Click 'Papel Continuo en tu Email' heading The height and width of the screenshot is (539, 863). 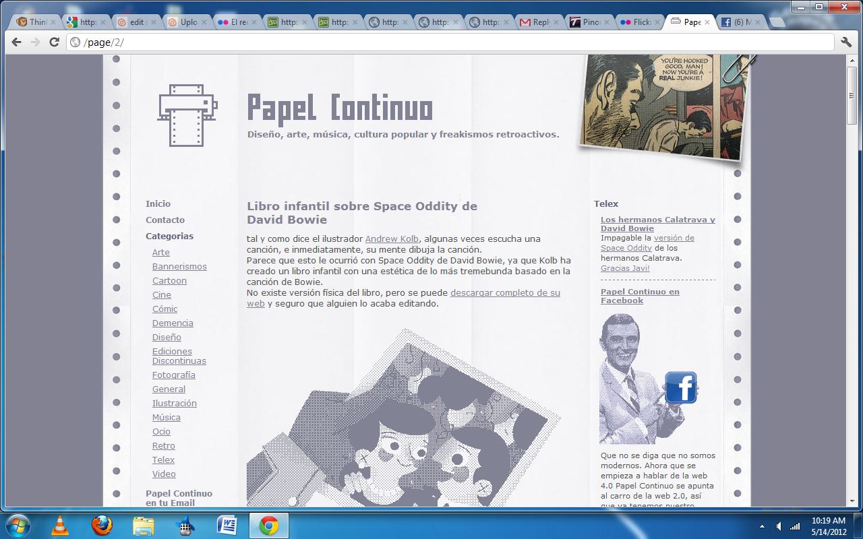click(179, 498)
